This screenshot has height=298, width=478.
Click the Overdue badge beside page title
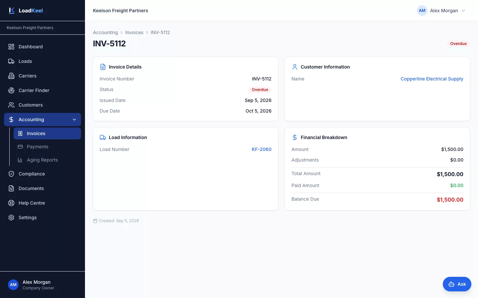(x=458, y=44)
